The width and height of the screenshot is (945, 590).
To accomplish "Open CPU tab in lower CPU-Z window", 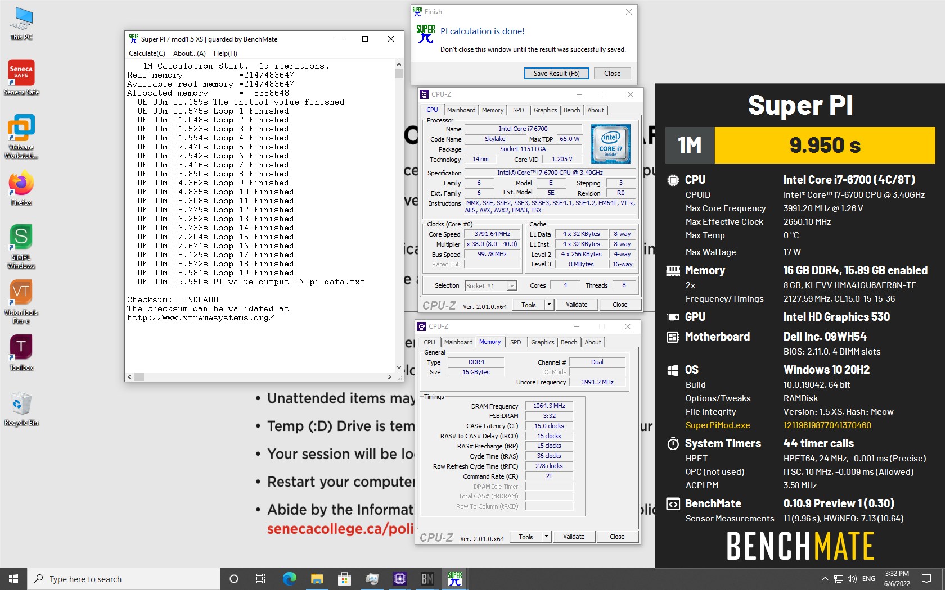I will tap(430, 342).
